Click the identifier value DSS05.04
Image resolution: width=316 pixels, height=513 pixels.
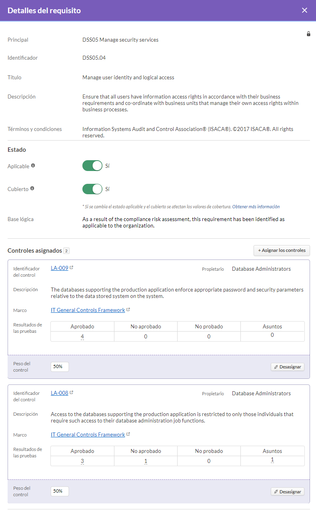94,58
